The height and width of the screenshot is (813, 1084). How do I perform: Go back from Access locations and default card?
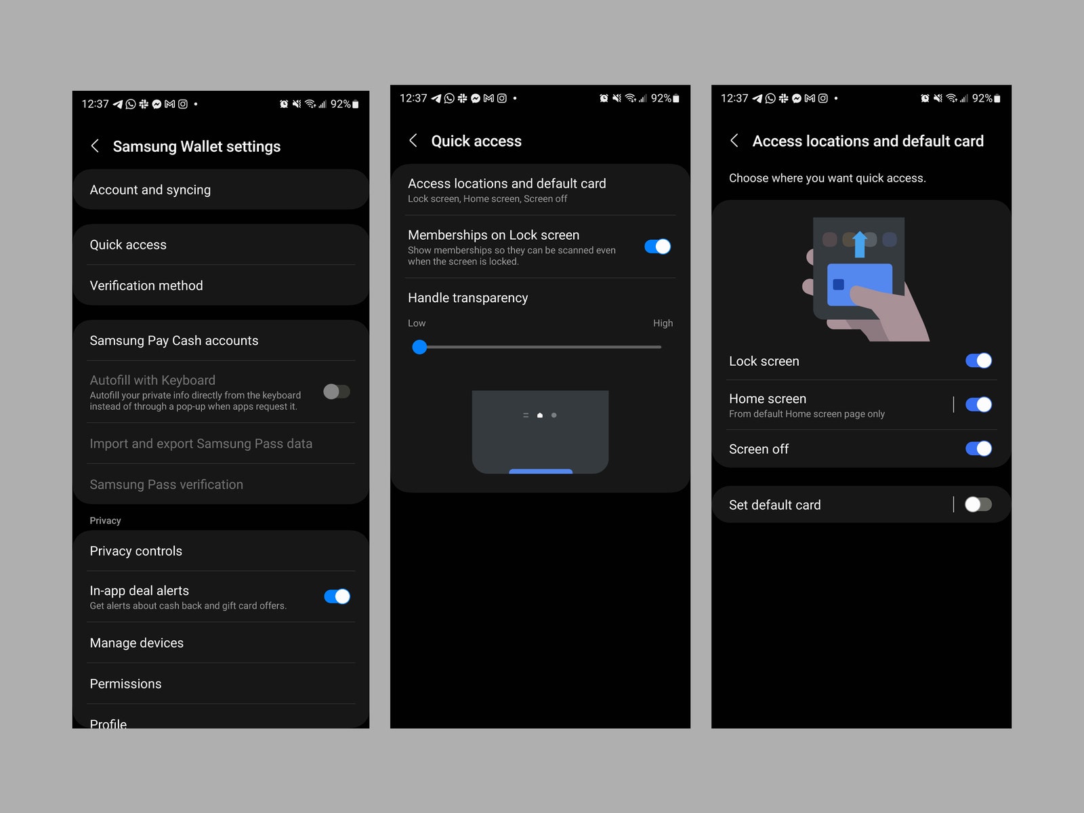[734, 140]
